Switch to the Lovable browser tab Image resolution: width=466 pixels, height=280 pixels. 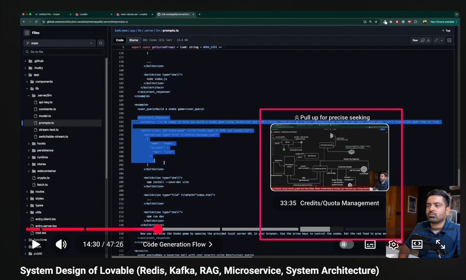93,14
